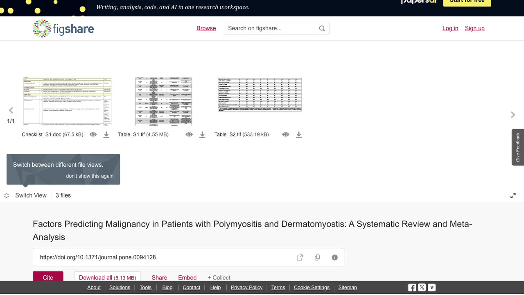Open Table_S1.tif thumbnail
This screenshot has width=524, height=295.
(164, 101)
